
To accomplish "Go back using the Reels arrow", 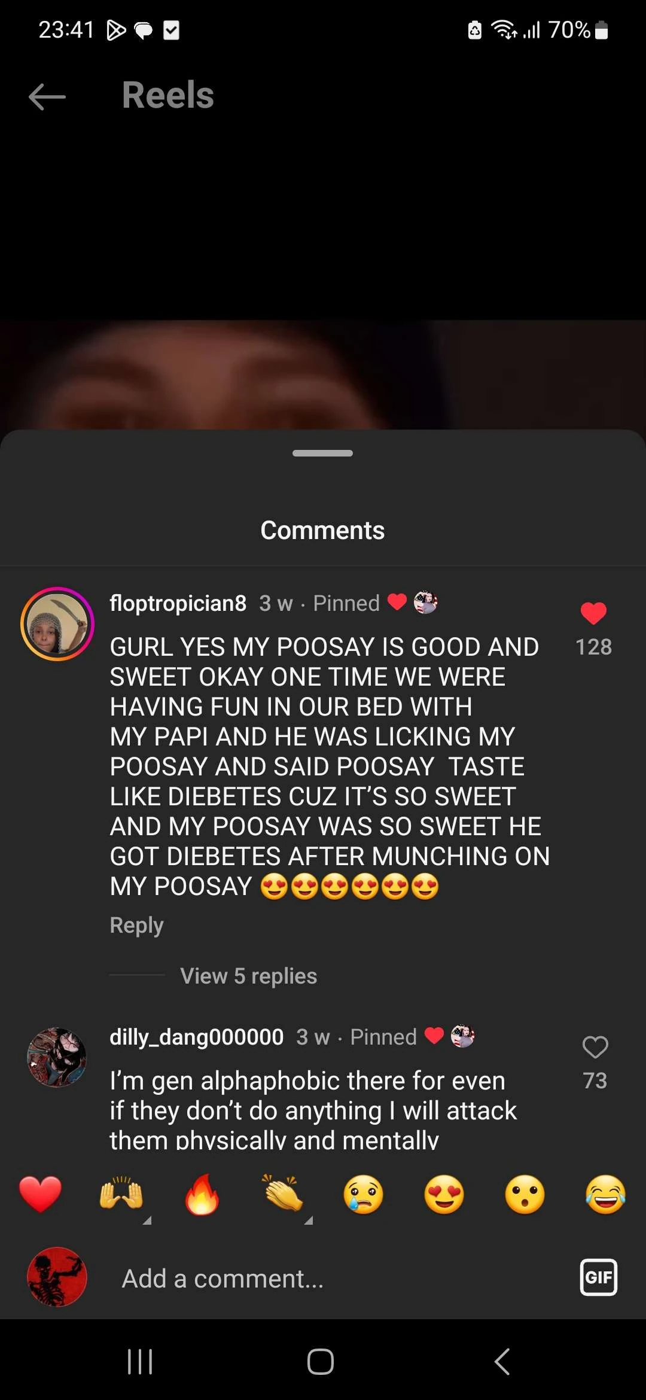I will click(47, 96).
